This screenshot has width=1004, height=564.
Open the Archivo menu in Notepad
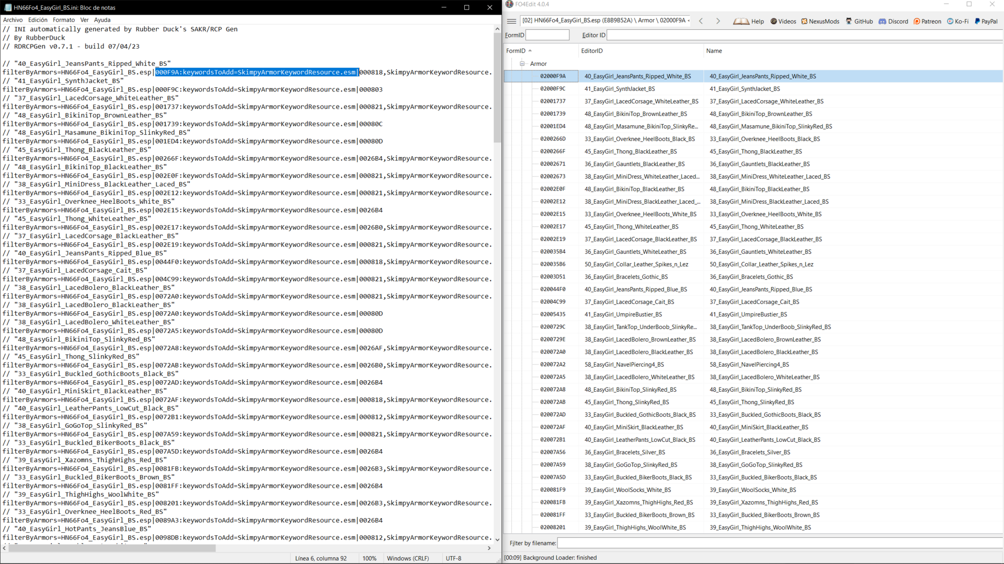point(13,20)
